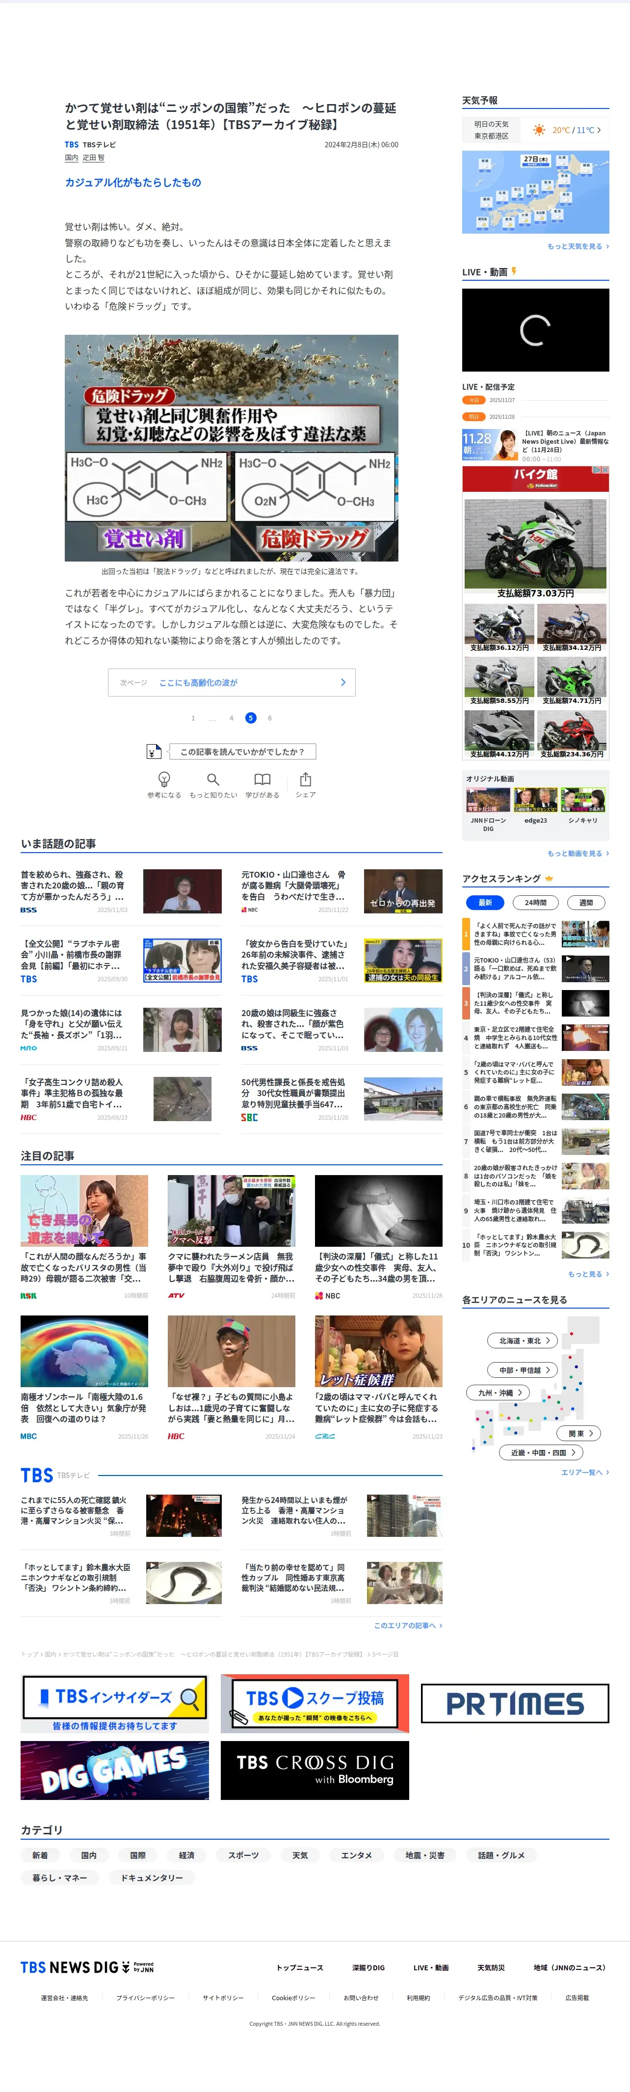The image size is (630, 2092).
Task: Go to next page ここにも高齢化の波が
Action: [x=232, y=682]
